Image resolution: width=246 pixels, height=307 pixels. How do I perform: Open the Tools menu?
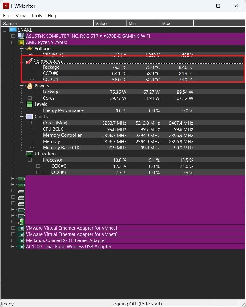tap(36, 16)
